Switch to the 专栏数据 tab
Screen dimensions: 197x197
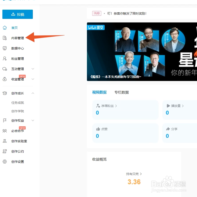coord(122,92)
